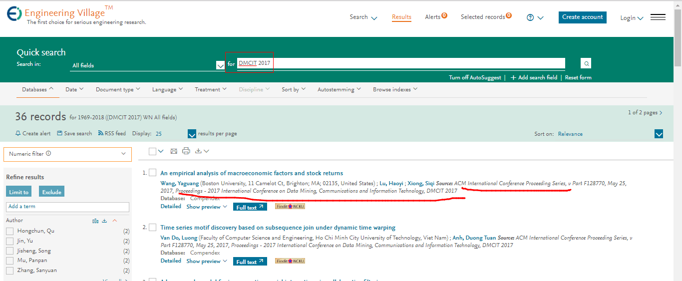The image size is (682, 281).
Task: Check the author Hongchun, Qu
Action: tap(9, 231)
